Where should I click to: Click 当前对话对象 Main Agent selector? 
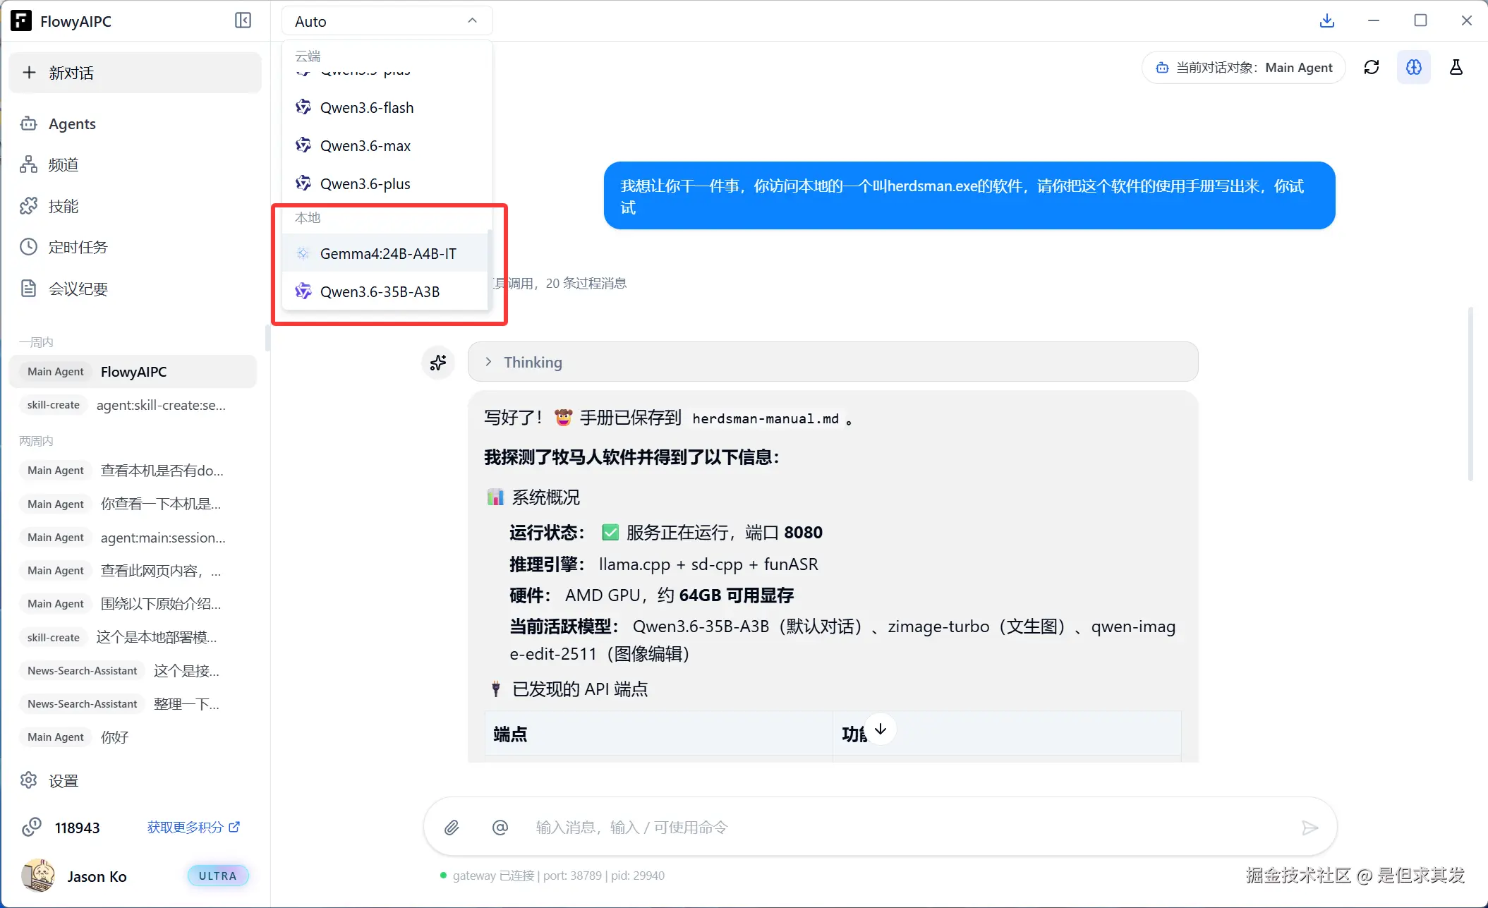pos(1244,67)
